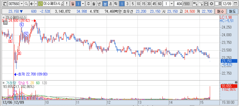The image size is (239, 106).
Task: Select the 일 daily period toggle
Action: [73, 4]
